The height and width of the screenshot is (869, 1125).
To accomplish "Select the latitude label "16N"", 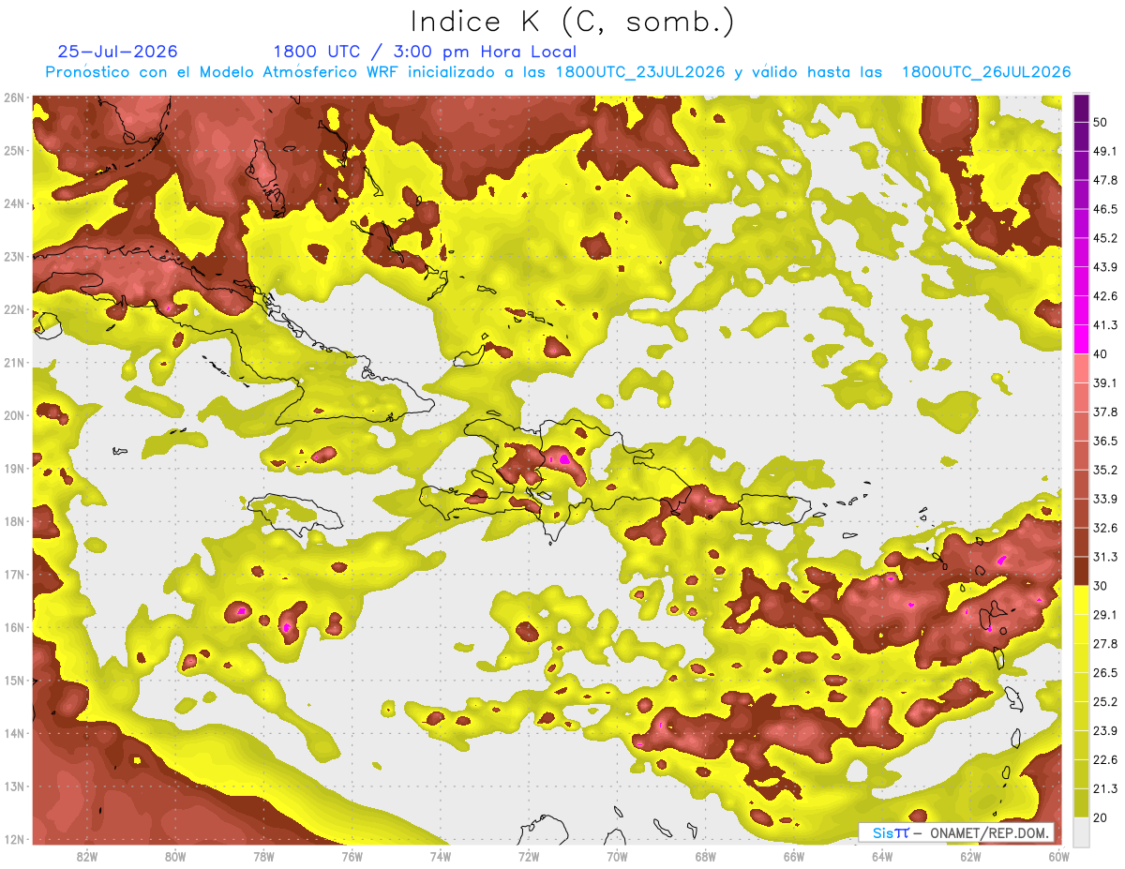I will click(x=14, y=627).
